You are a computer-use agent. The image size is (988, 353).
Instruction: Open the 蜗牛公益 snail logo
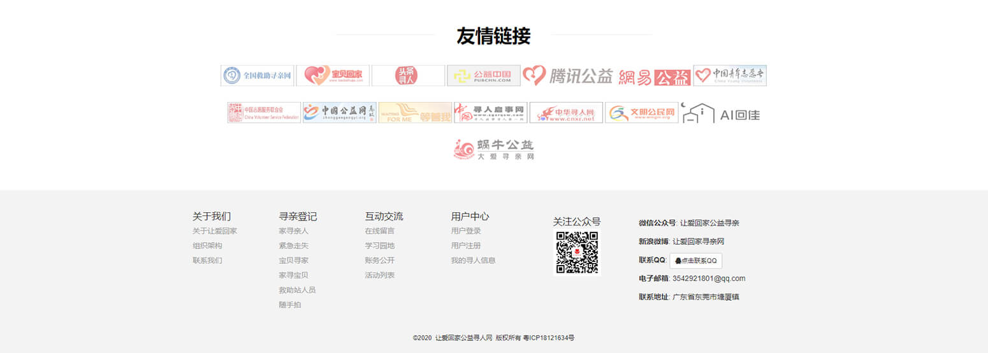[x=493, y=149]
